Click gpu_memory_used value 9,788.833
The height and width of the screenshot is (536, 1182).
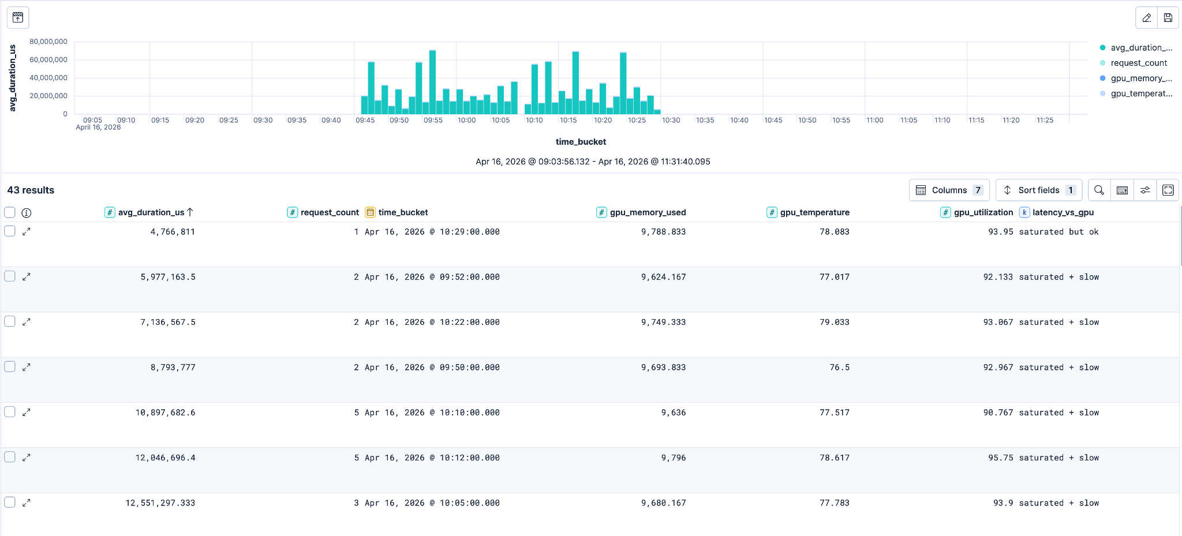663,232
